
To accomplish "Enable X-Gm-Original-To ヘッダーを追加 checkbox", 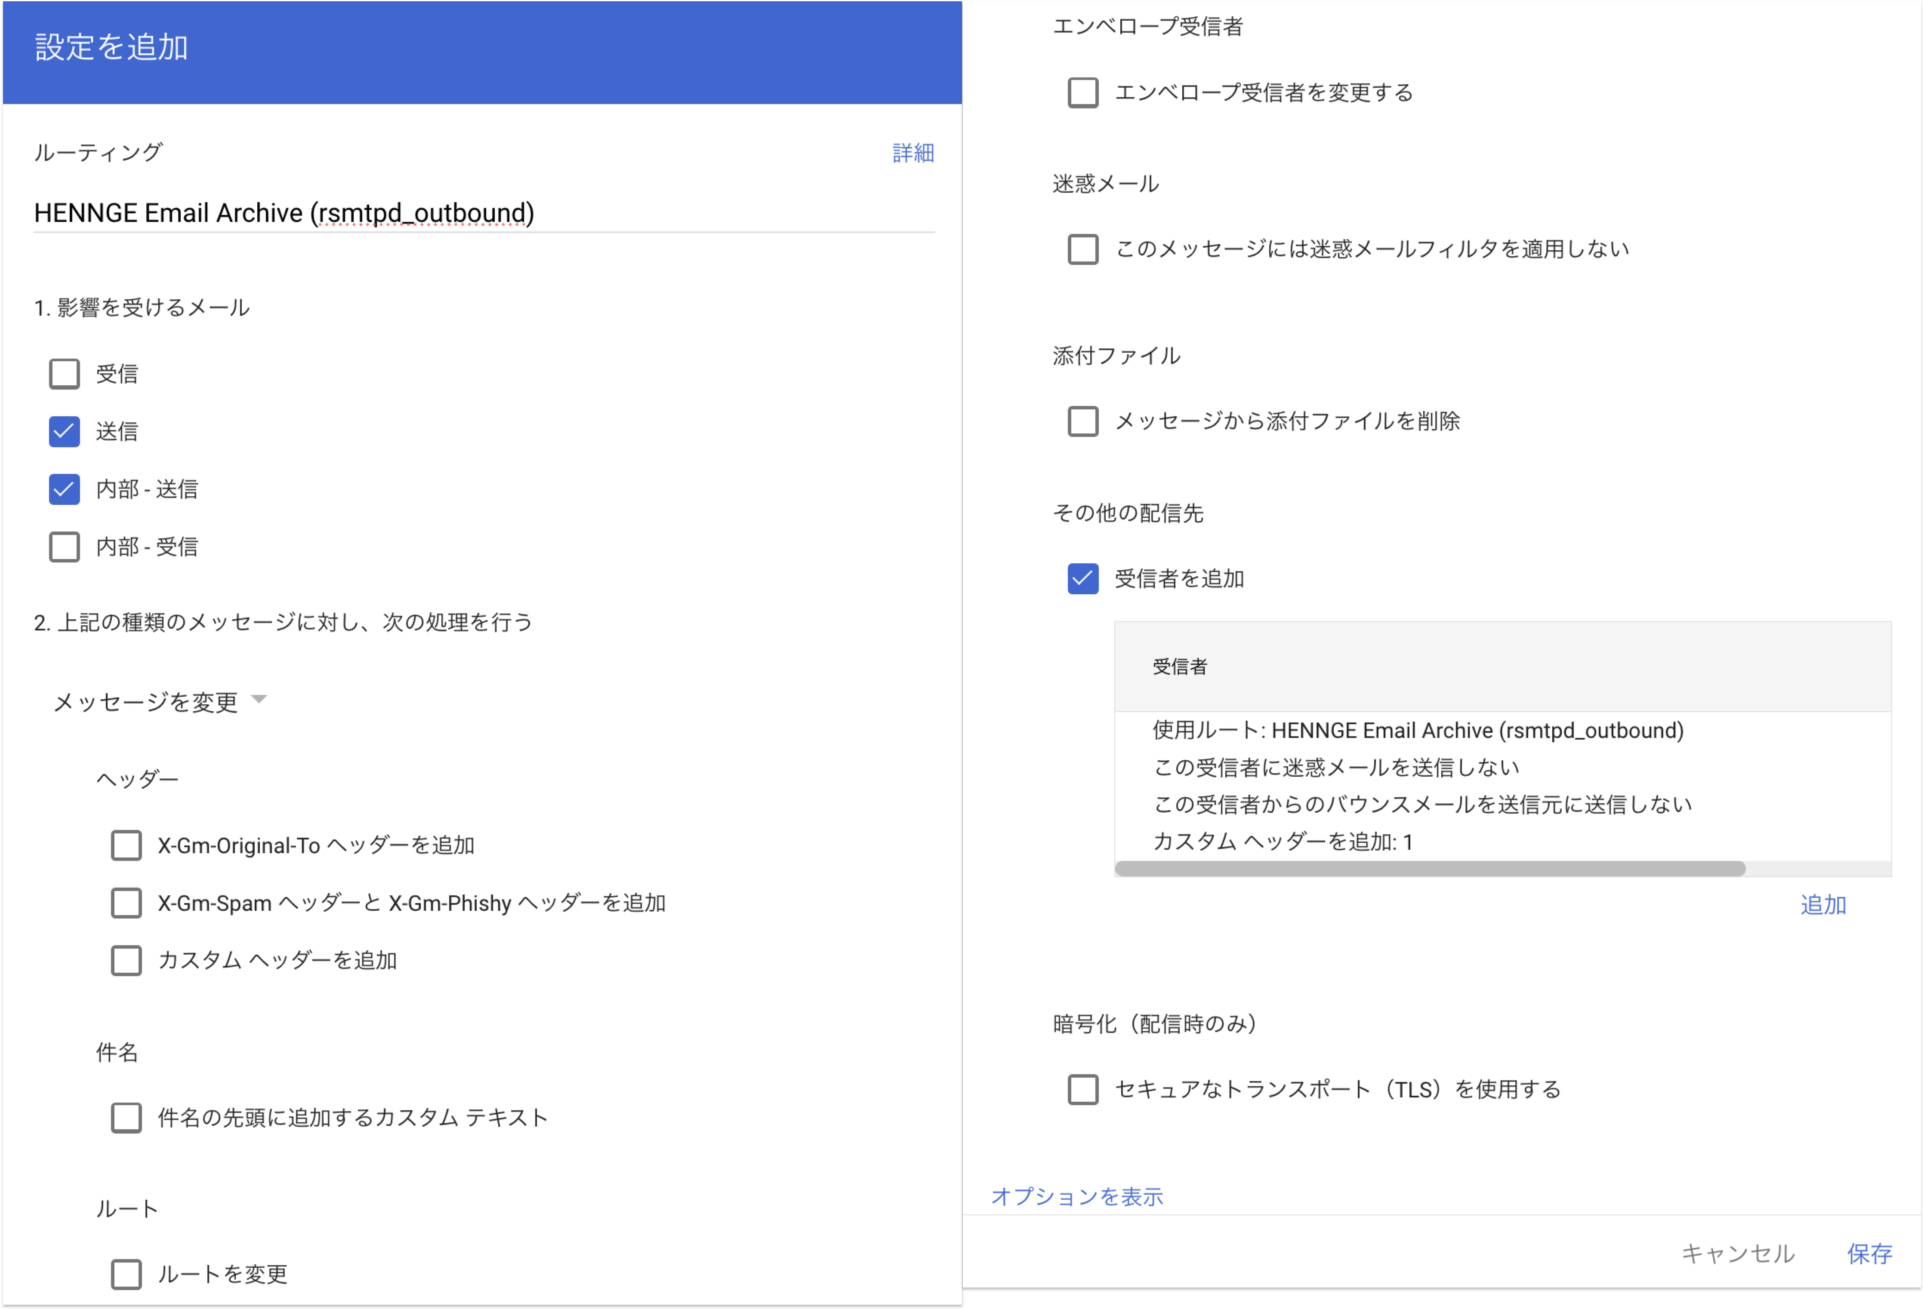I will point(126,845).
